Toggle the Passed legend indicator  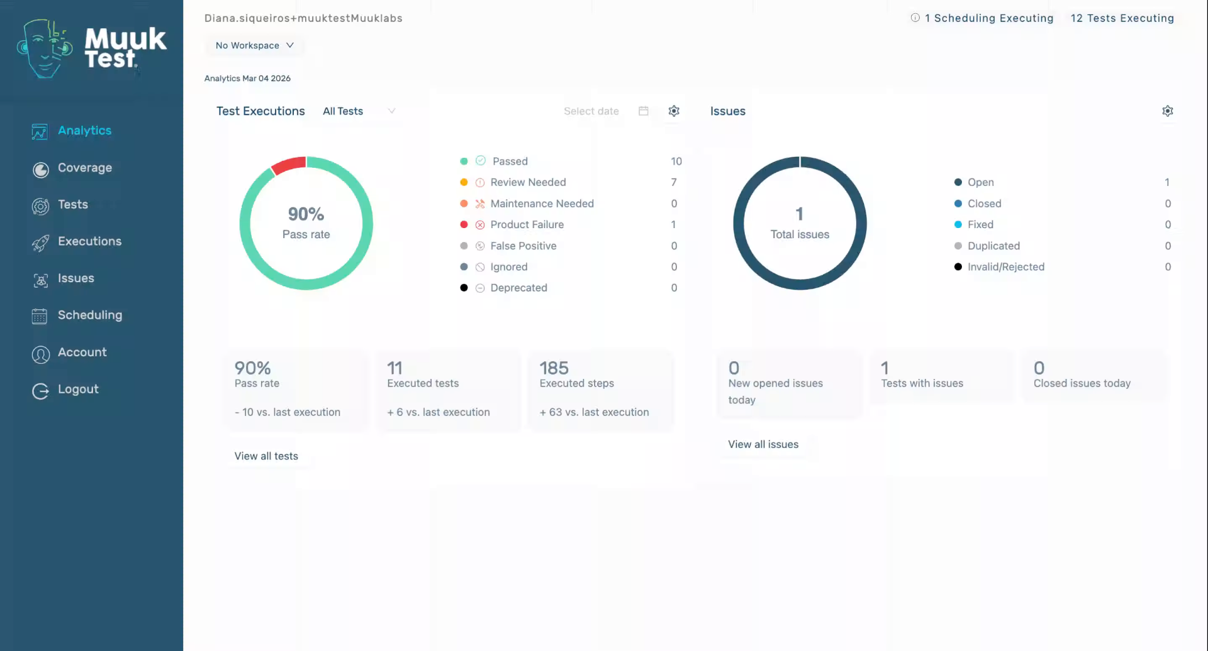(464, 161)
